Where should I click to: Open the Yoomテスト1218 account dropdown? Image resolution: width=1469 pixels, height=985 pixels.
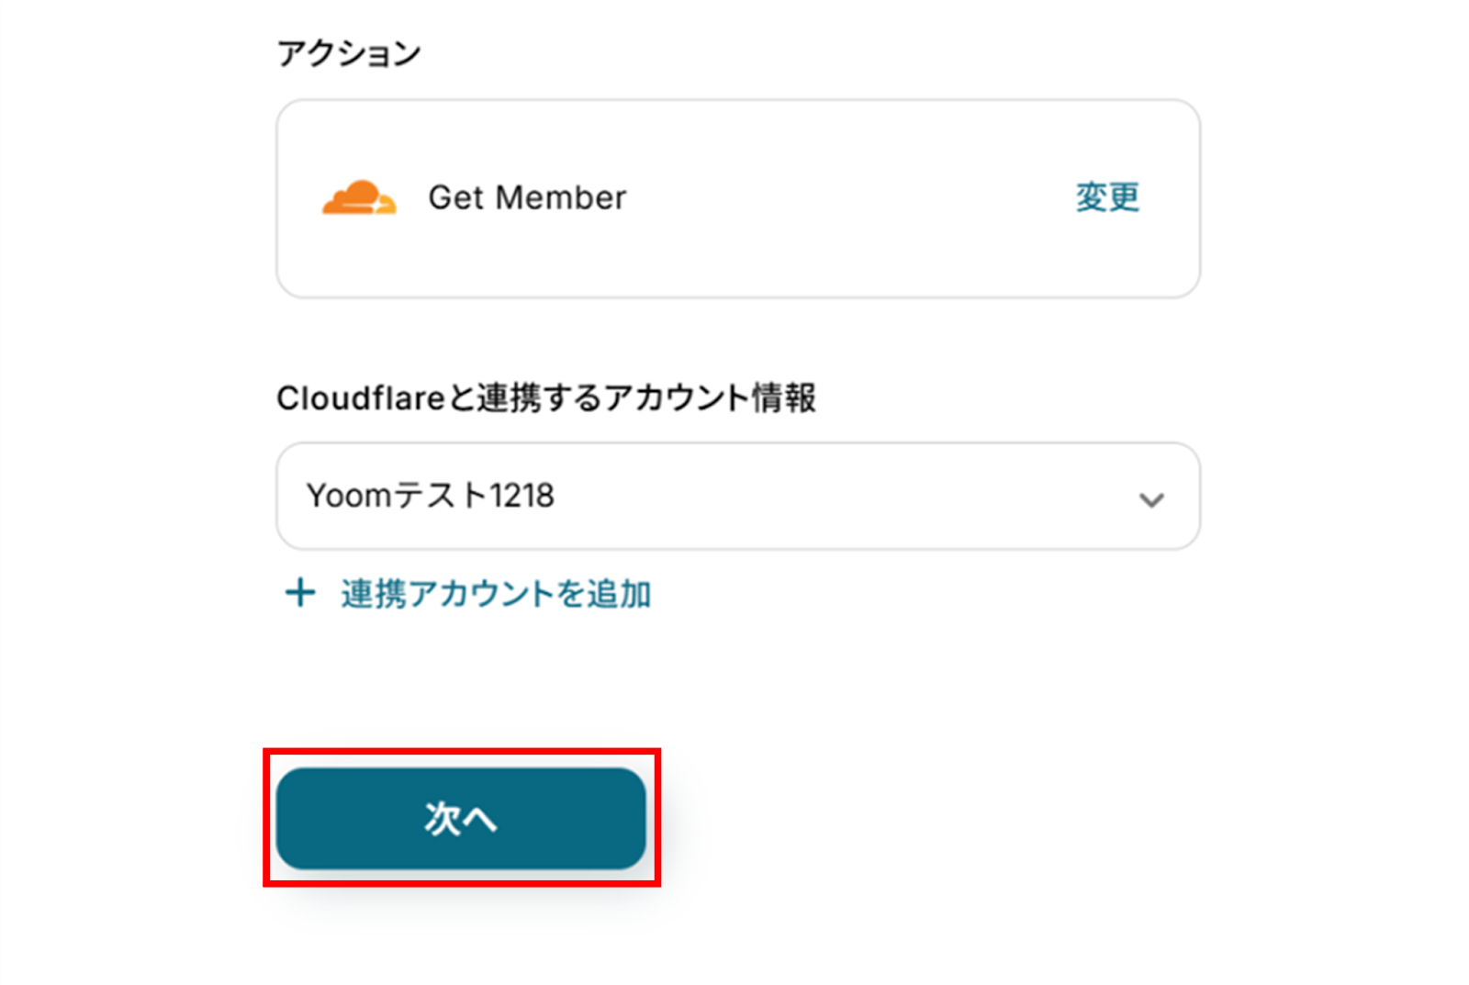[737, 497]
